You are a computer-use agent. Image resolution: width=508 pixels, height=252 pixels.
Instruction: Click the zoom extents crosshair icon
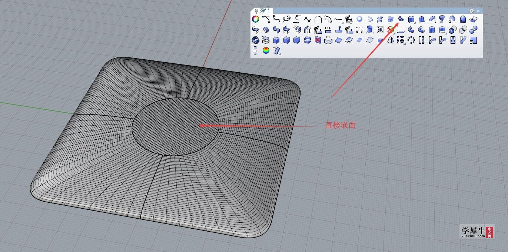[380, 30]
